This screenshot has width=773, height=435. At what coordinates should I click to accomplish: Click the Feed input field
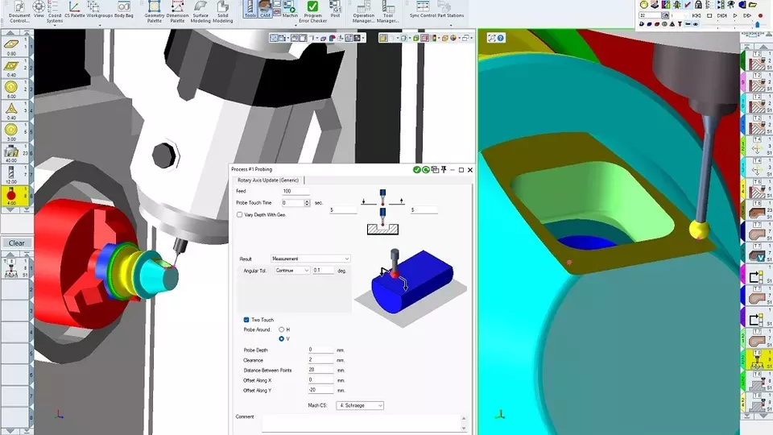[x=296, y=191]
